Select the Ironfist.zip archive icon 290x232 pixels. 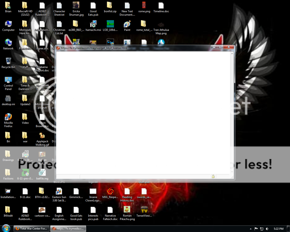pyautogui.click(x=110, y=6)
